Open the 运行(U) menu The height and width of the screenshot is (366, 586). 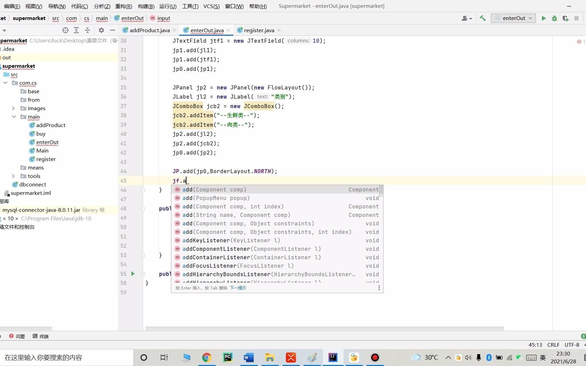(168, 6)
